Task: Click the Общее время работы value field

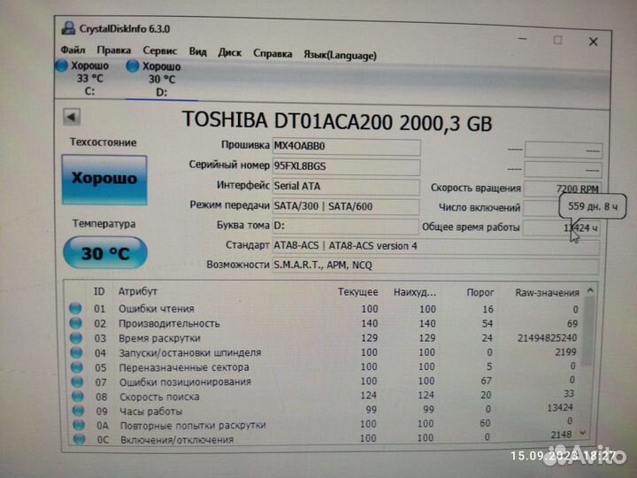Action: click(561, 228)
